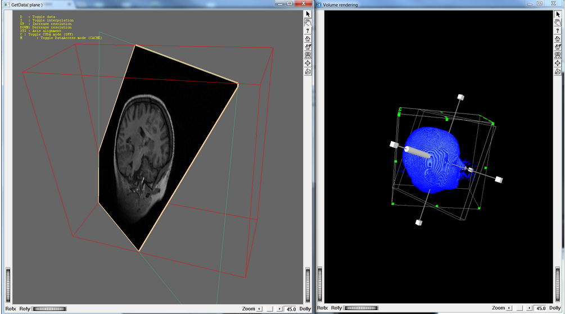Viewport: 565px width, 314px height.
Task: Click the Roty thumbwheel in GetData window
Action: click(49, 308)
